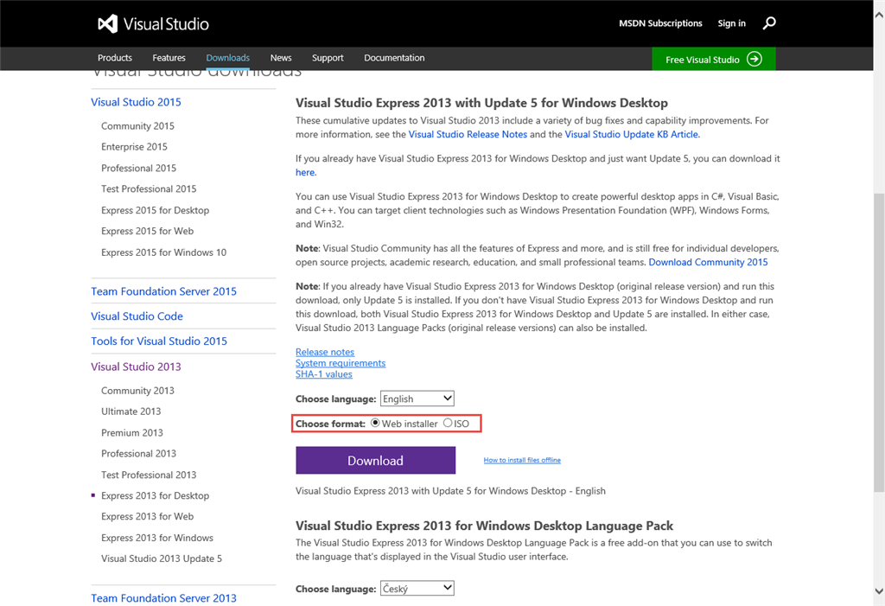Open the System requirements link
This screenshot has height=606, width=885.
pyautogui.click(x=341, y=363)
